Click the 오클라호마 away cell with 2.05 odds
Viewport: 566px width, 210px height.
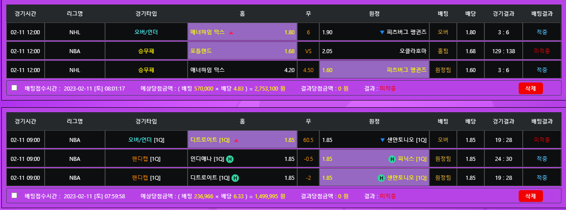coord(374,51)
